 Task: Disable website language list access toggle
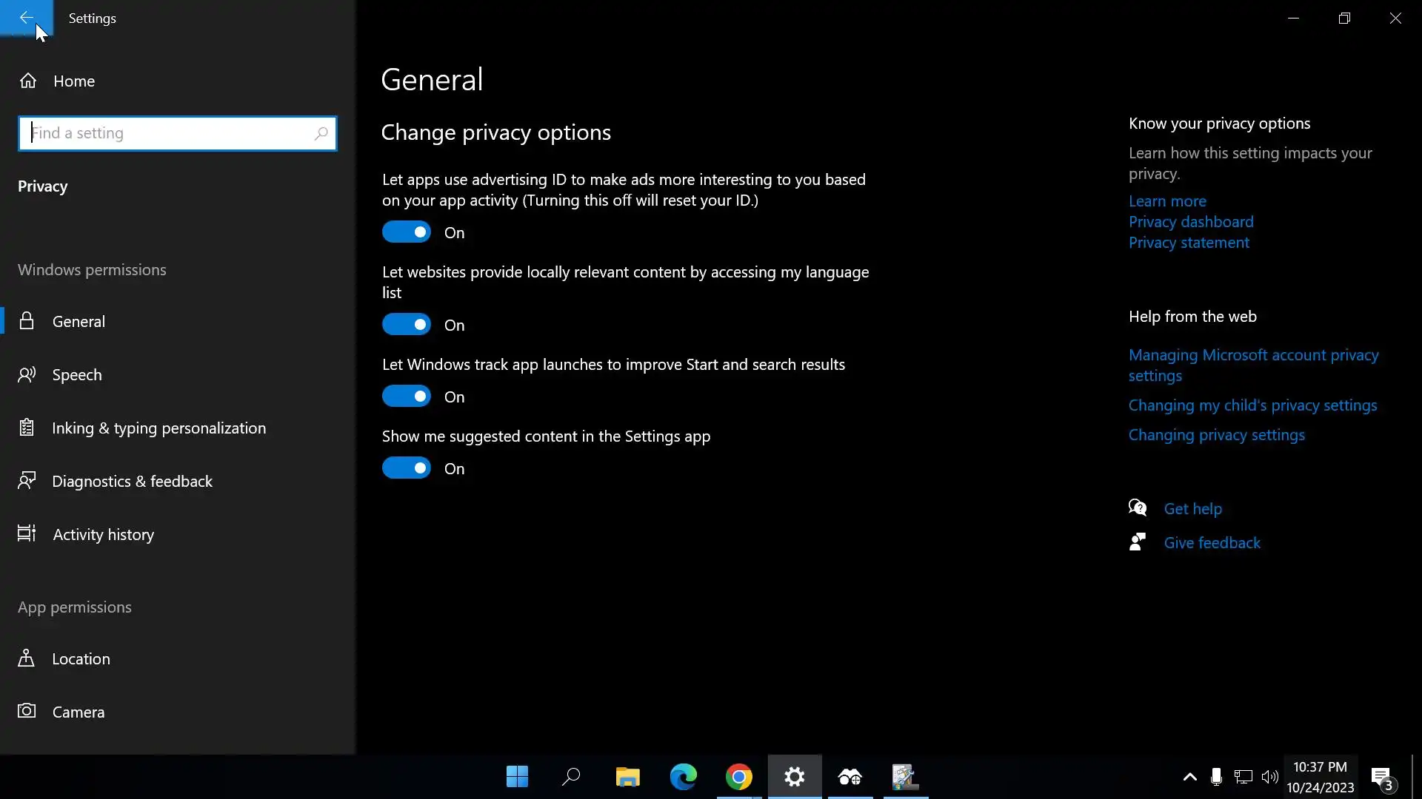pyautogui.click(x=406, y=325)
